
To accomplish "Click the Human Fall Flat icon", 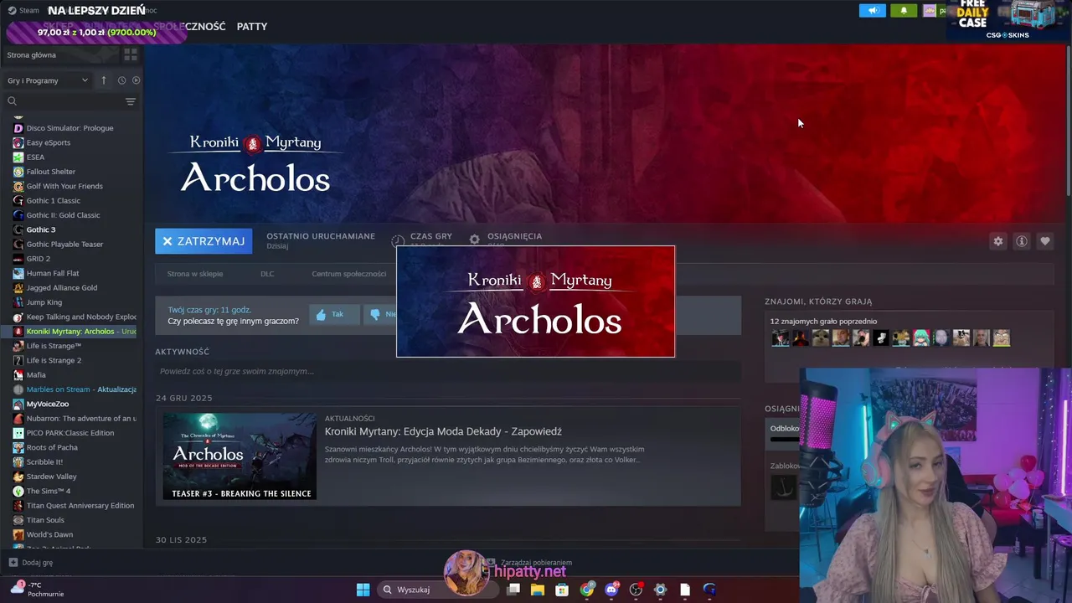I will 18,273.
